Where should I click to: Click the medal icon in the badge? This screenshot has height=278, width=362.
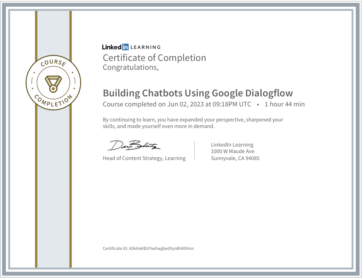[x=53, y=84]
